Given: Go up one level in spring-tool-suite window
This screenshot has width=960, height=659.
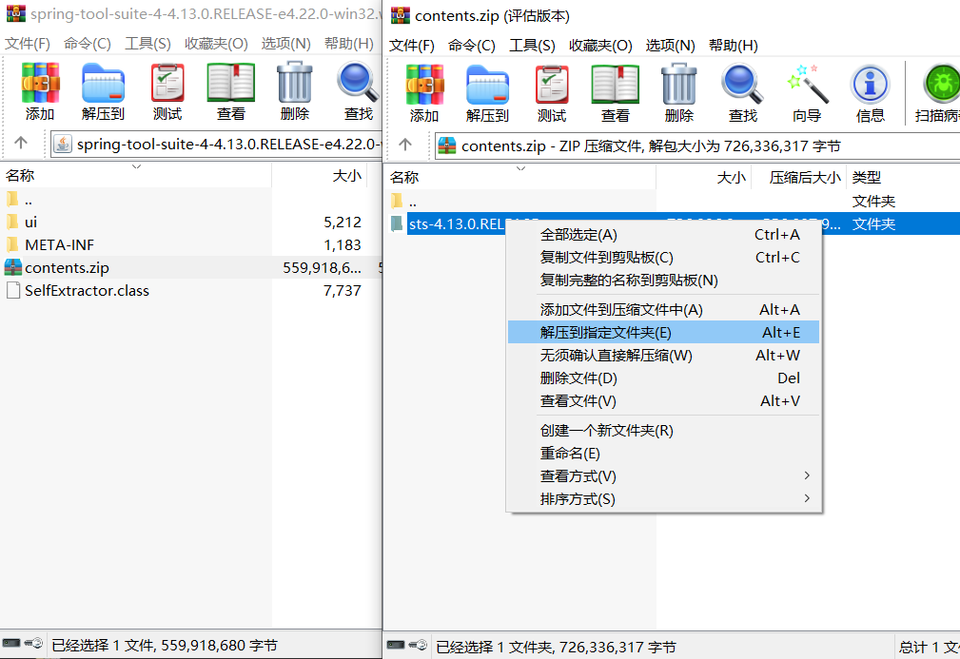Looking at the screenshot, I should [21, 144].
